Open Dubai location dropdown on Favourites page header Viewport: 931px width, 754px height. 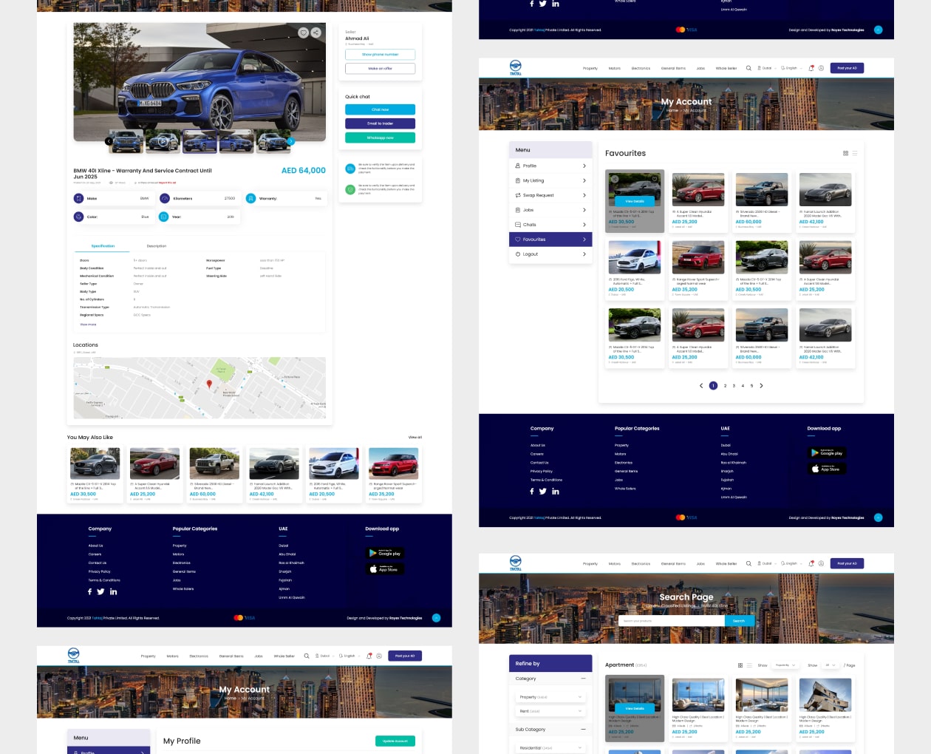tap(765, 68)
